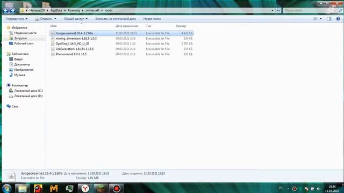Sort files by the Имя column
The image size is (344, 193).
pos(54,26)
